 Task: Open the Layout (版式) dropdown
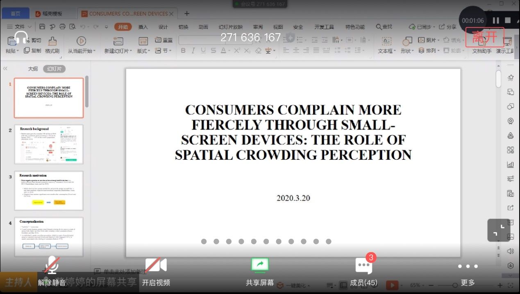pyautogui.click(x=143, y=51)
